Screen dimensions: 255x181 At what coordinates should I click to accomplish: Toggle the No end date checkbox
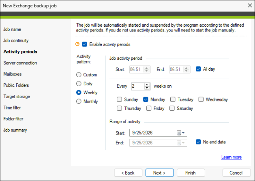198,142
